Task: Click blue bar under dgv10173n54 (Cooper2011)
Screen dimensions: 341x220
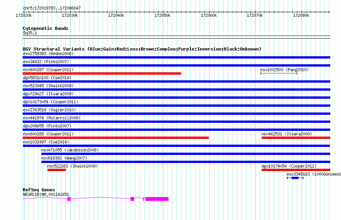Action: tap(176, 106)
